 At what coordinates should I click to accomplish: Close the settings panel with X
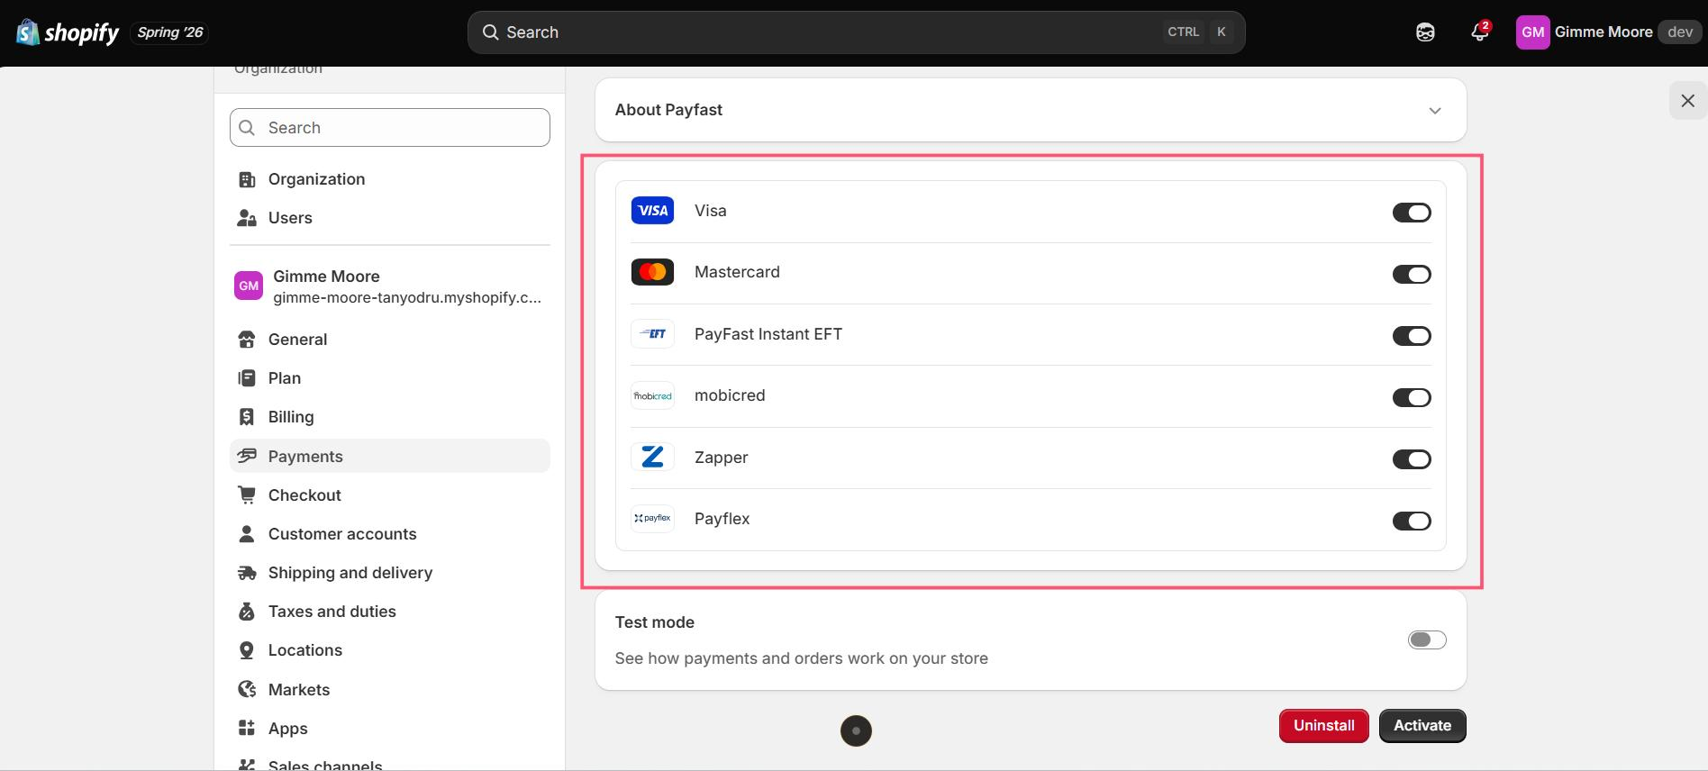point(1687,101)
